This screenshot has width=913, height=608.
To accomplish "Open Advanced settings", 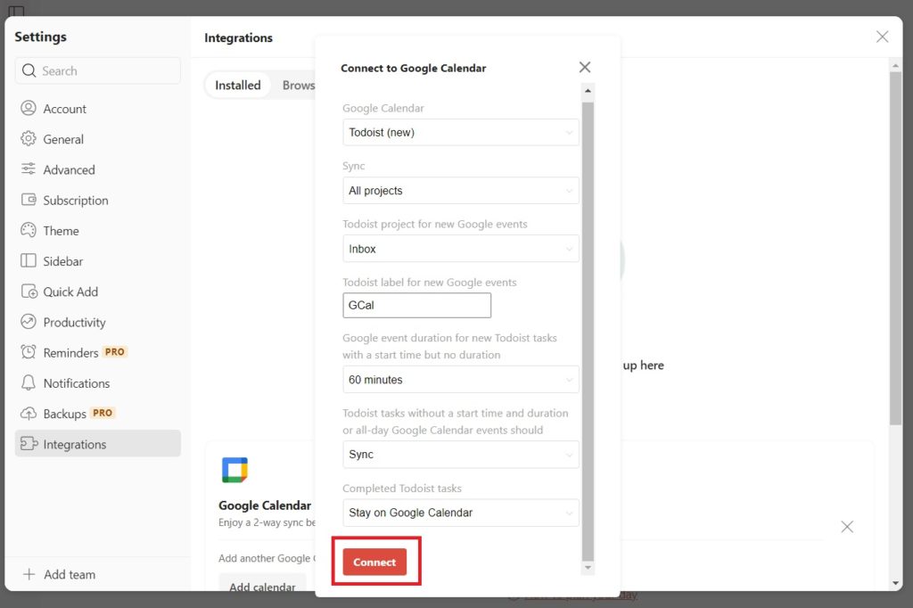I will [98, 170].
